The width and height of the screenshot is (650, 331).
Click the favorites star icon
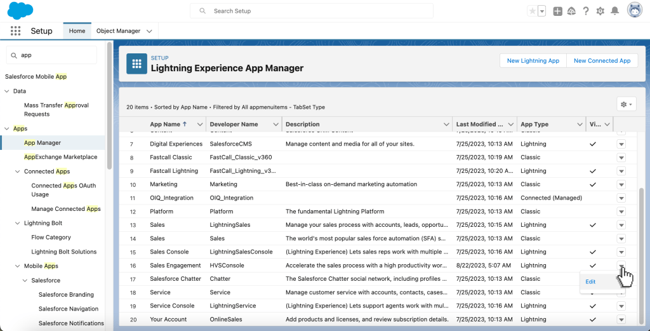click(x=533, y=11)
